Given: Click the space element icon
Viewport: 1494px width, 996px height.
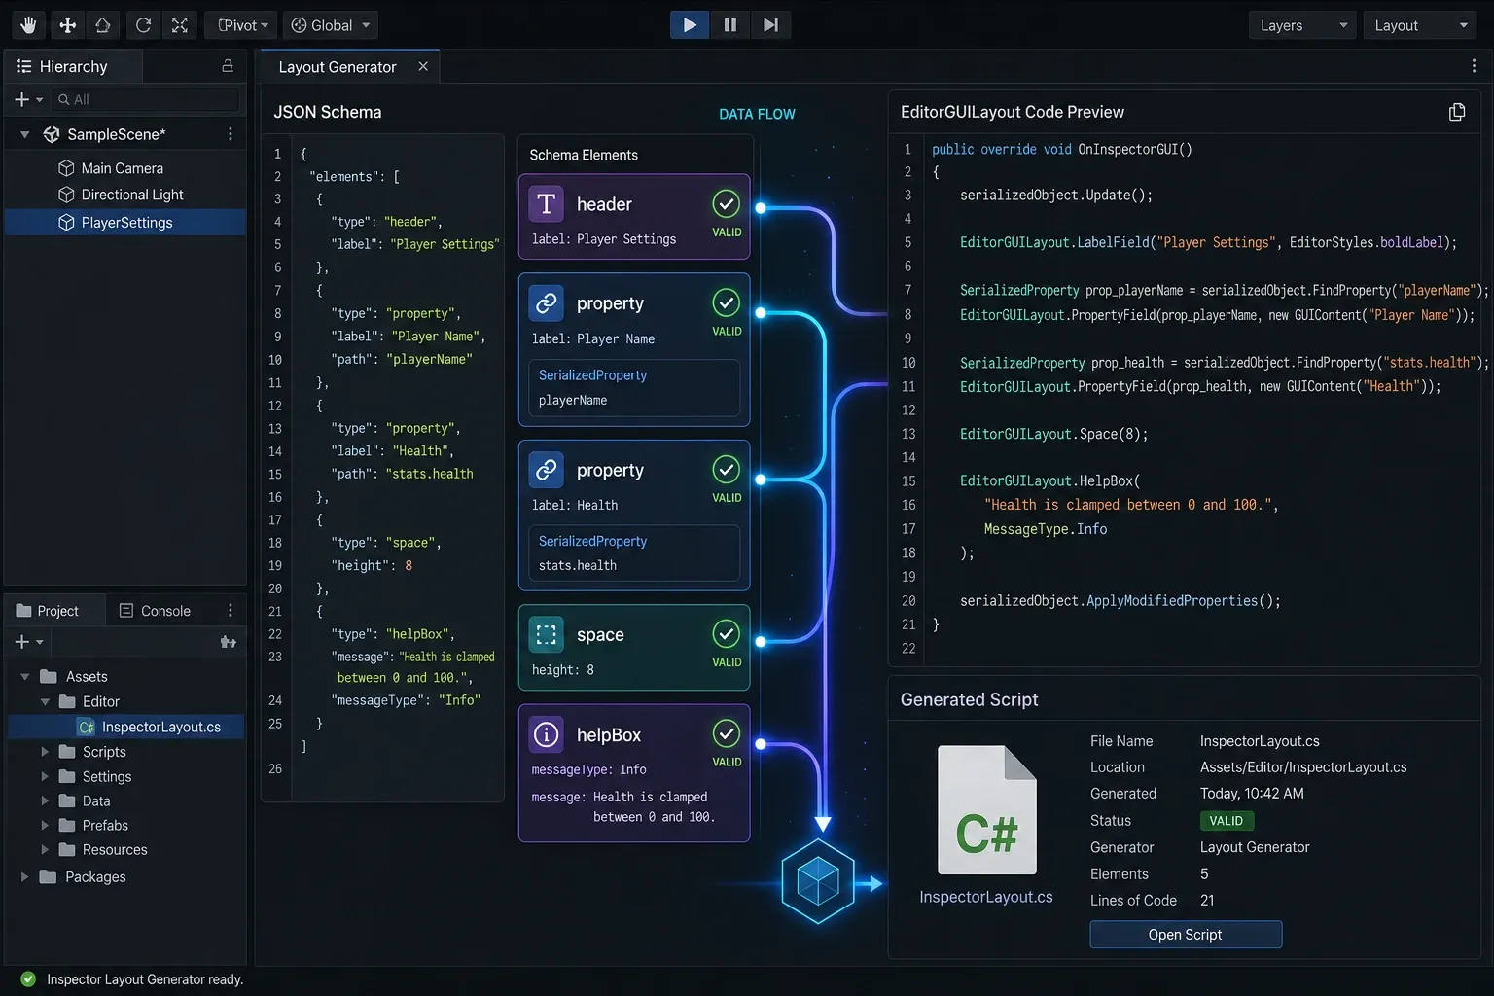Looking at the screenshot, I should click(x=547, y=635).
